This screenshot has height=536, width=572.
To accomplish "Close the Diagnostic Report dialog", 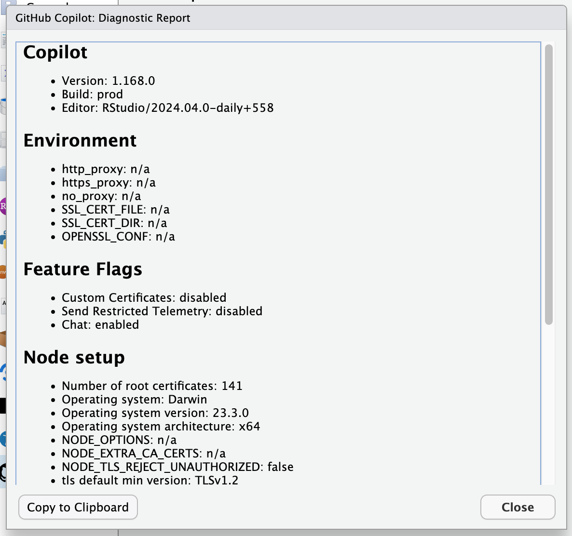I will [x=518, y=507].
